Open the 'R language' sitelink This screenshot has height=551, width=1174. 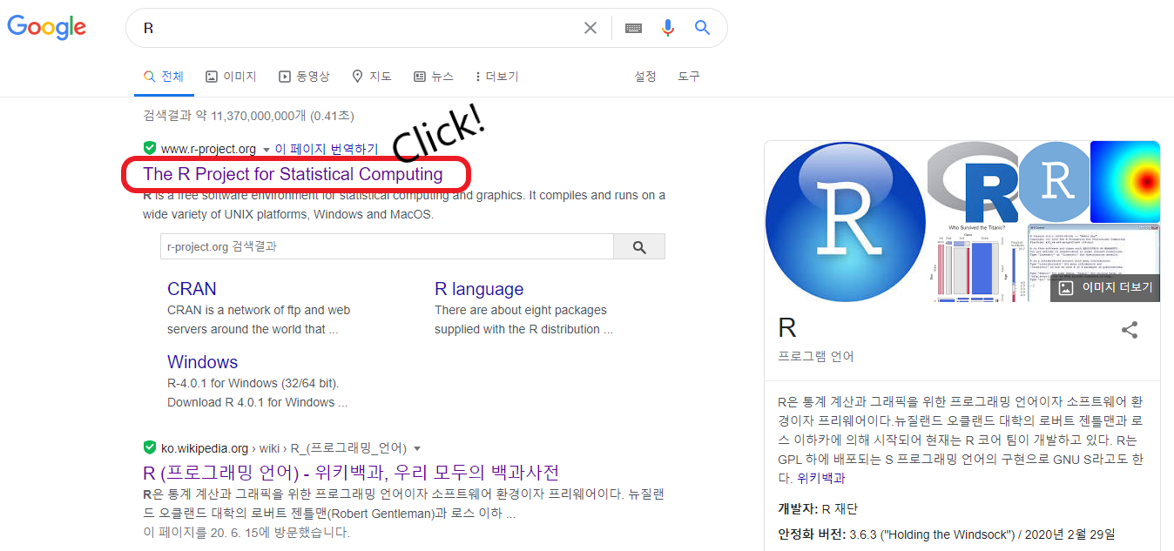tap(479, 289)
